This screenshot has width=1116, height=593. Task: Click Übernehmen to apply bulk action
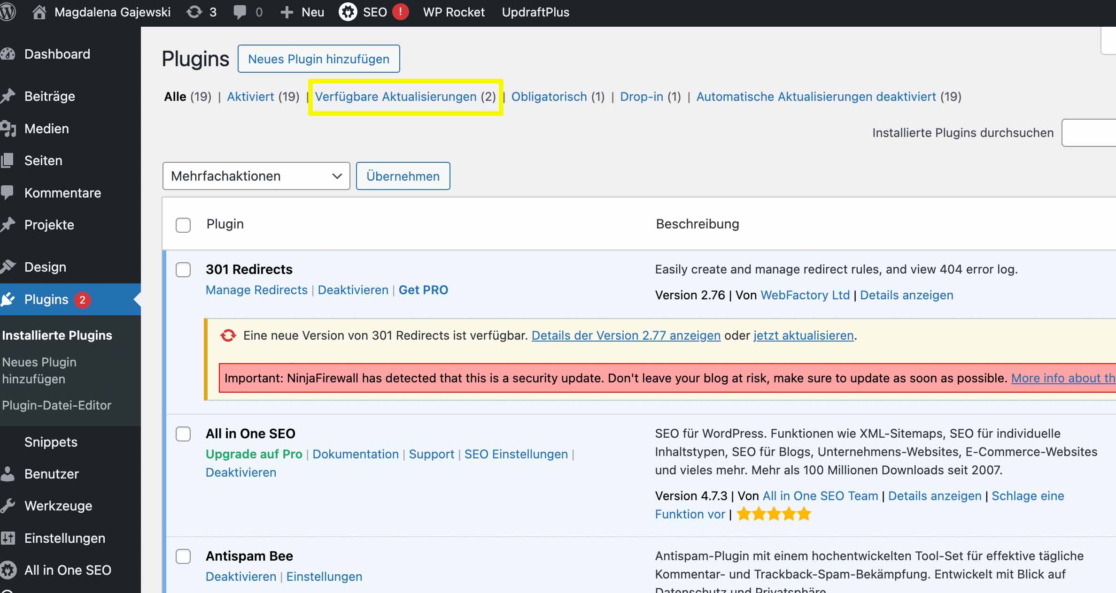[x=403, y=175]
